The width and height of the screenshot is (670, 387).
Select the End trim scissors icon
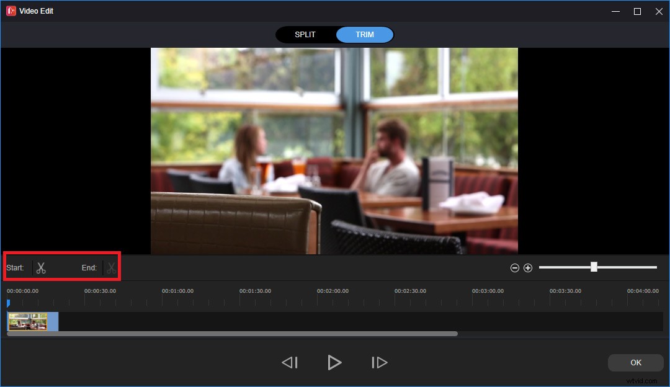click(111, 267)
